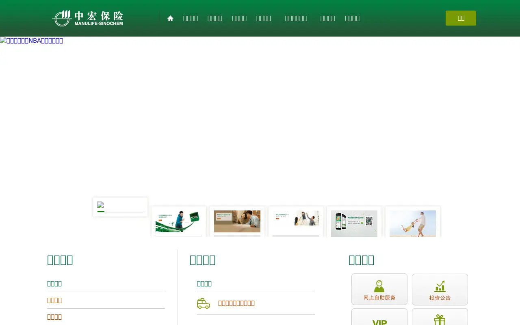Open the 投资公告 chart icon tile

click(x=440, y=289)
